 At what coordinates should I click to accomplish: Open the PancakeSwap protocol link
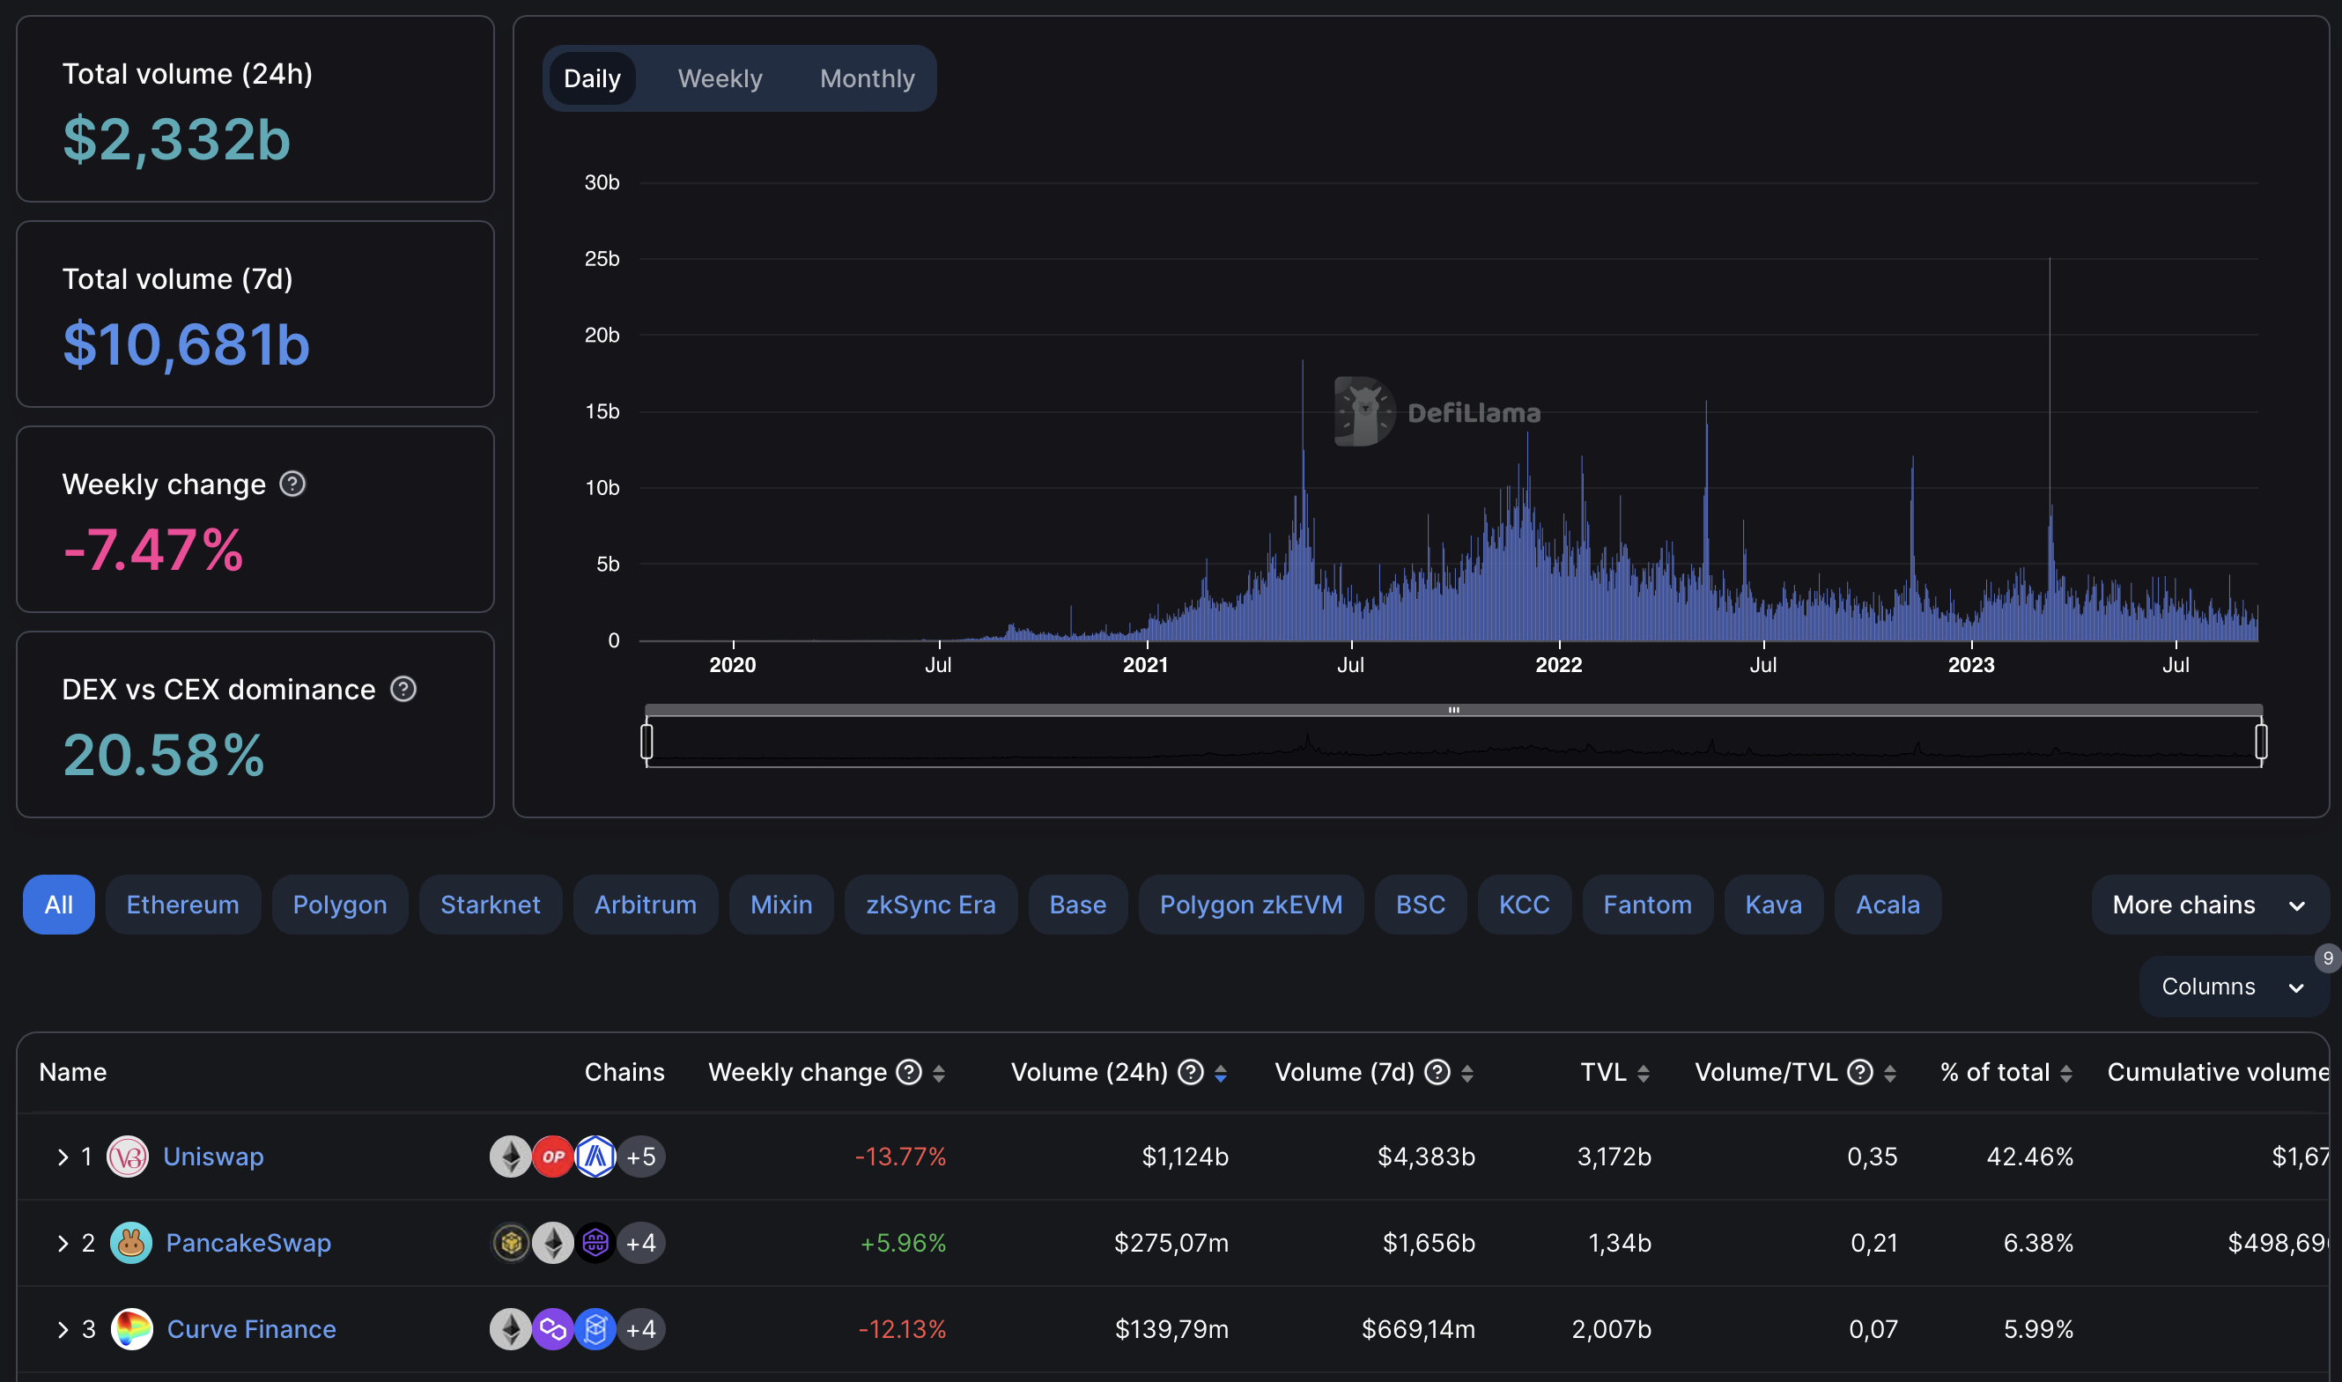point(248,1242)
